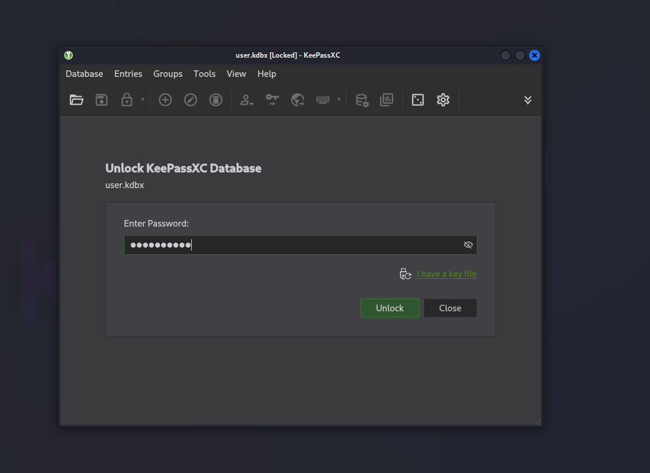Minimize the KeePassXC window
The width and height of the screenshot is (650, 473).
pyautogui.click(x=505, y=55)
